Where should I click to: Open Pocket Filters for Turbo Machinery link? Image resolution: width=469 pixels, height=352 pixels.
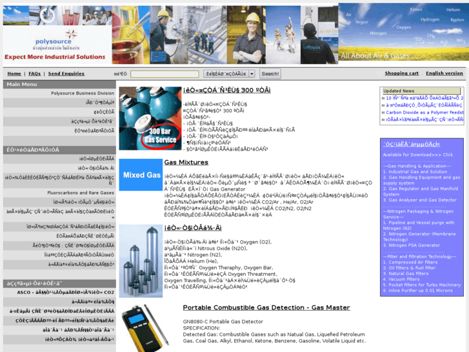coord(422,285)
